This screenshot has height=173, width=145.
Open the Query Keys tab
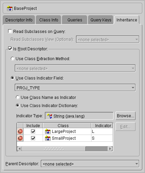click(101, 20)
